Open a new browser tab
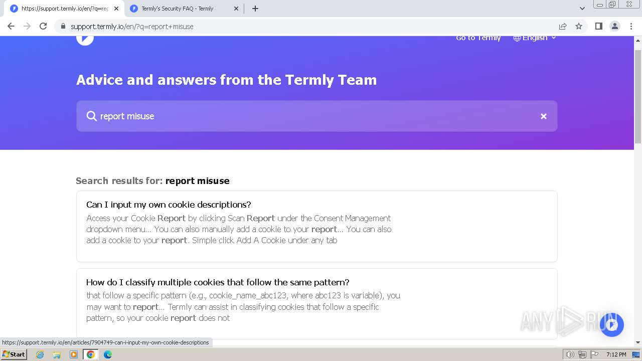Screen dimensions: 642x361 [x=255, y=9]
